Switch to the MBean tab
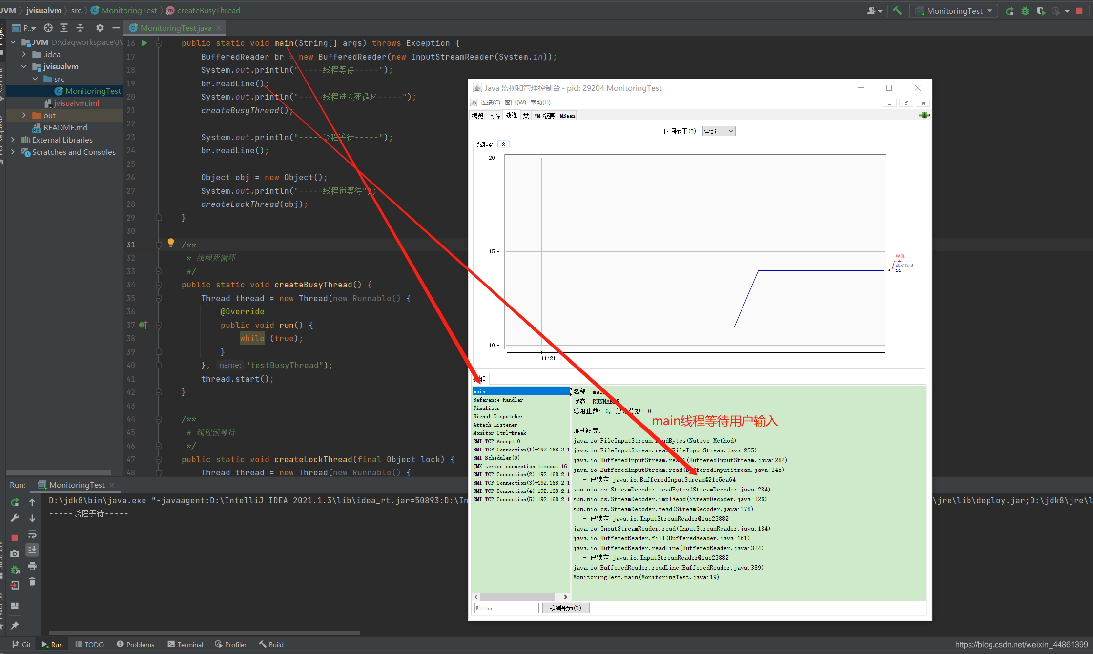The height and width of the screenshot is (654, 1093). coord(567,116)
